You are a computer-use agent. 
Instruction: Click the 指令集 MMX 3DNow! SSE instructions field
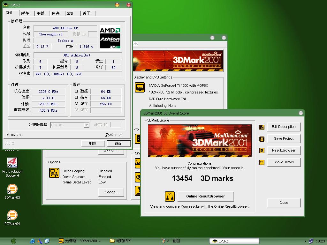coord(78,74)
